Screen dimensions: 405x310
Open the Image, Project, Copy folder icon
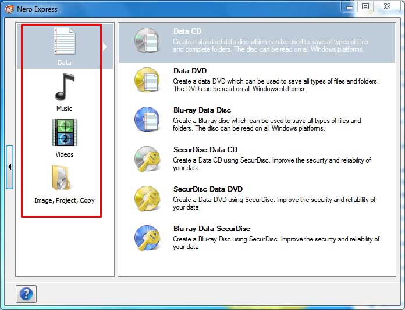(x=61, y=178)
